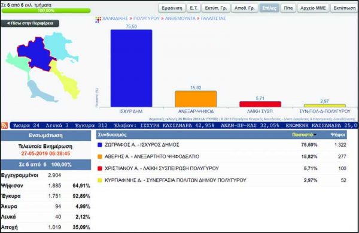Go back with Πίσω στην Περιφέρεια

30,23
